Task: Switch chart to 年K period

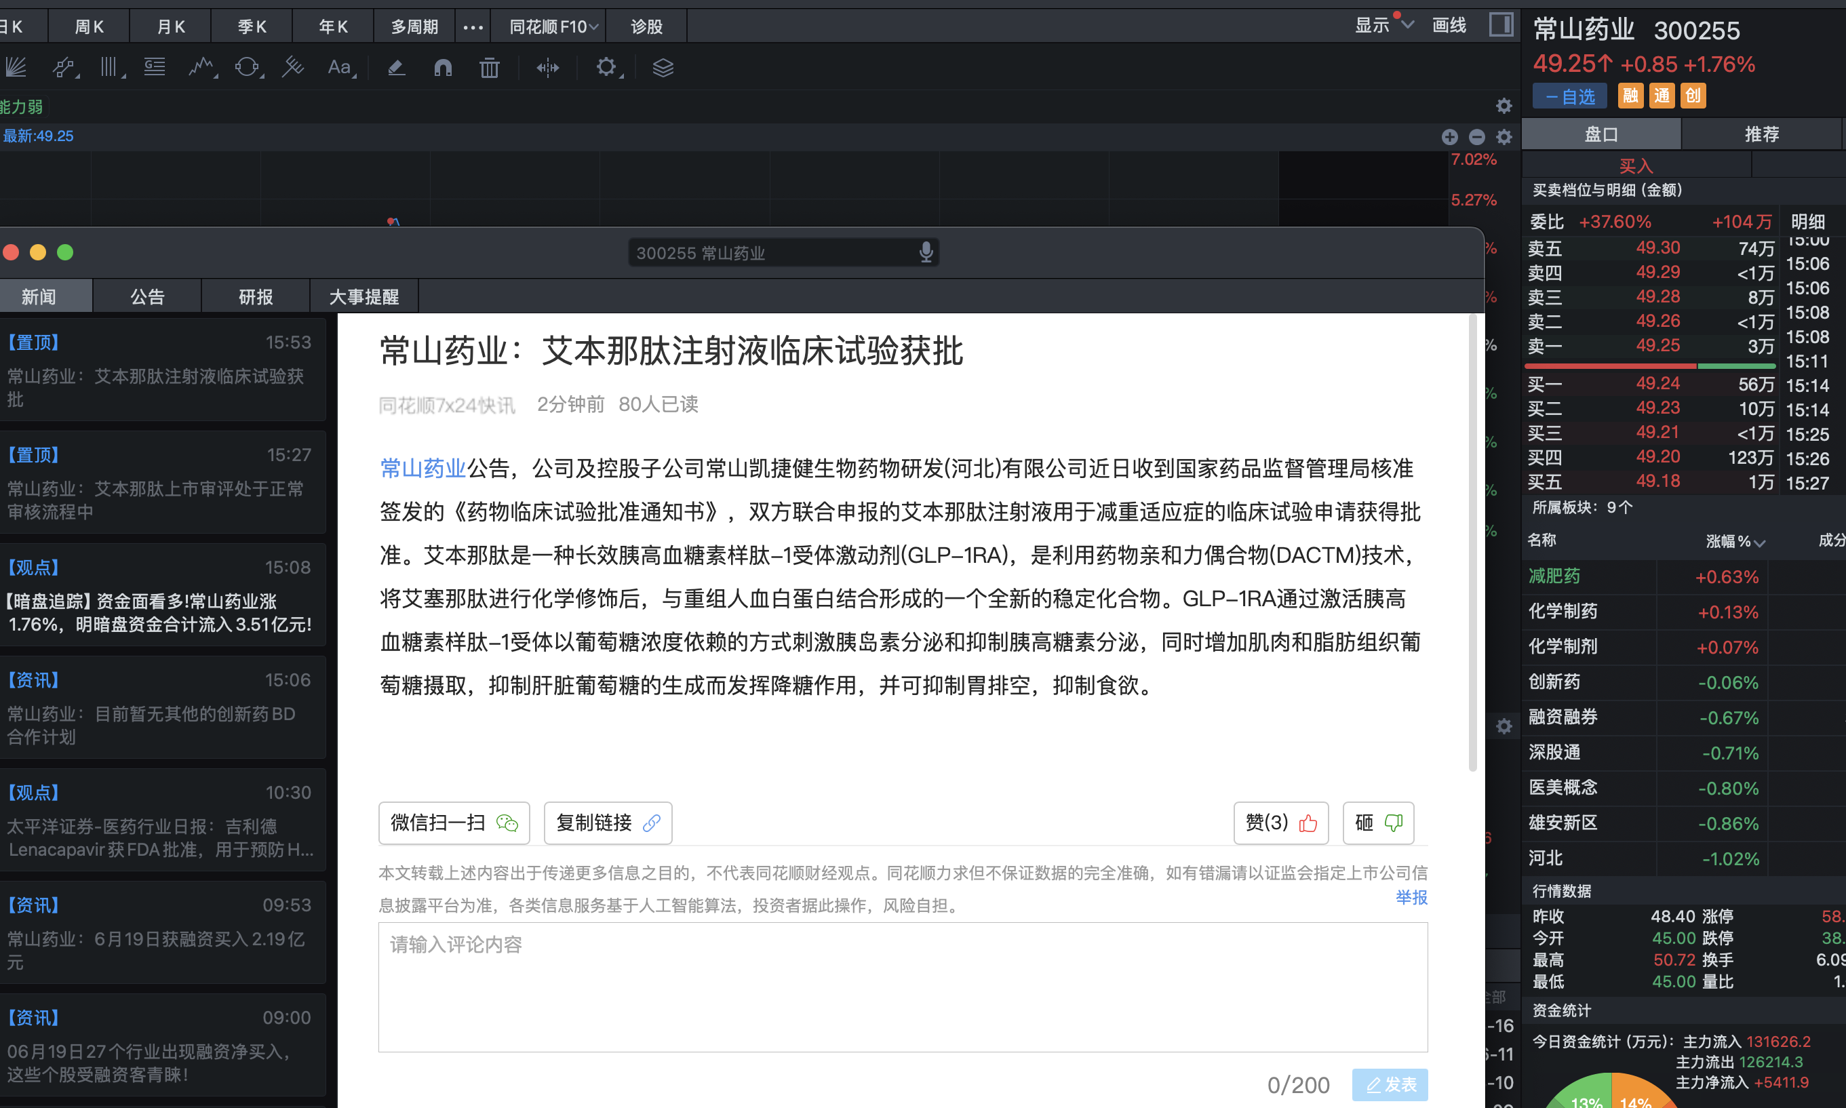Action: 333,26
